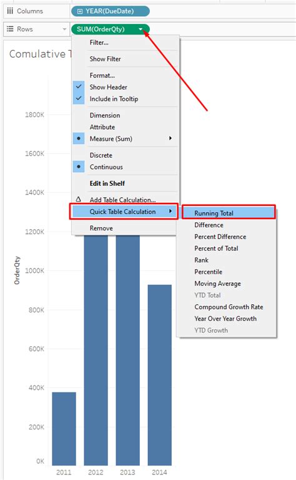Click the greyed YTD Growth entry
Screen dimensions: 296x480
211,330
